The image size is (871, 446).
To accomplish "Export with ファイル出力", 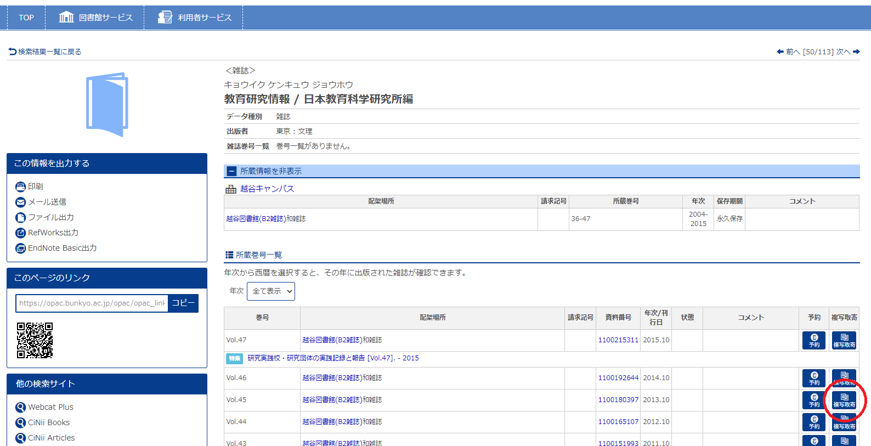I will [x=45, y=217].
